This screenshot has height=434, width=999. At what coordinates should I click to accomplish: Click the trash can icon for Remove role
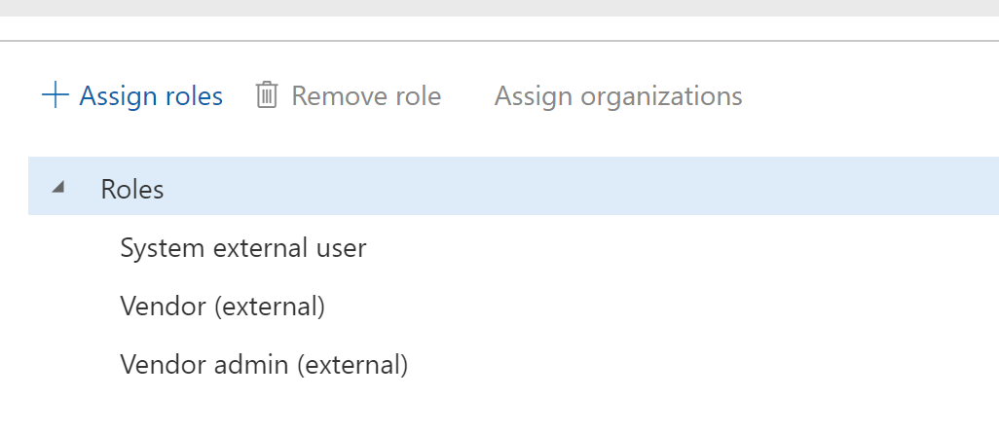pyautogui.click(x=267, y=95)
